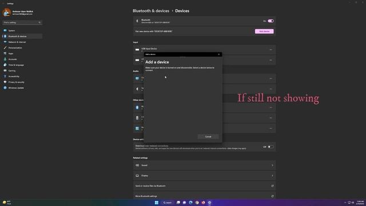The width and height of the screenshot is (366, 206).
Task: Open Gaming settings
Action: click(22, 70)
